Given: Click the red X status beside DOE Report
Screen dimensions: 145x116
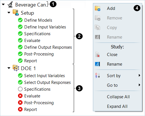Looking at the screenshot, I should (x=20, y=109).
